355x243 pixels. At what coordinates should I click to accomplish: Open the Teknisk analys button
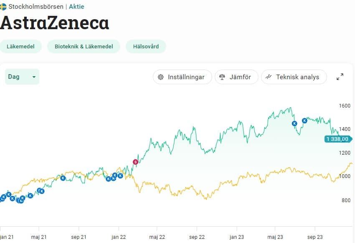[294, 77]
